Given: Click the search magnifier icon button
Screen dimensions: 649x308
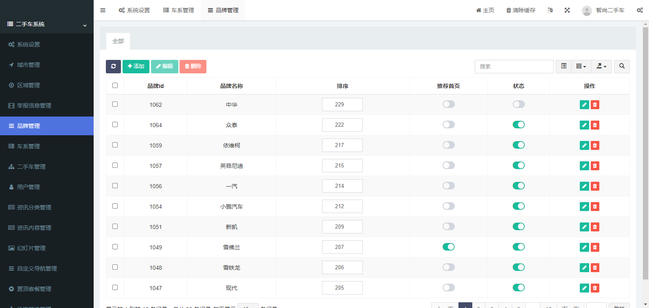Looking at the screenshot, I should (x=622, y=66).
